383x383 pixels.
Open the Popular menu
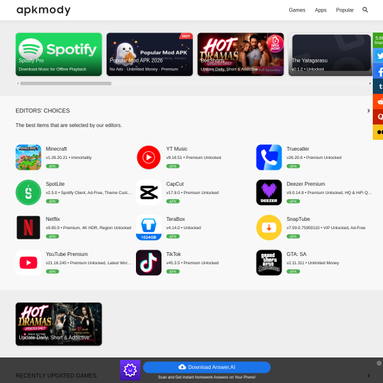click(345, 10)
